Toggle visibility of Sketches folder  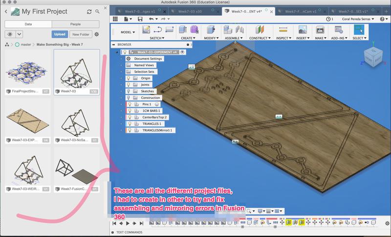click(x=129, y=91)
